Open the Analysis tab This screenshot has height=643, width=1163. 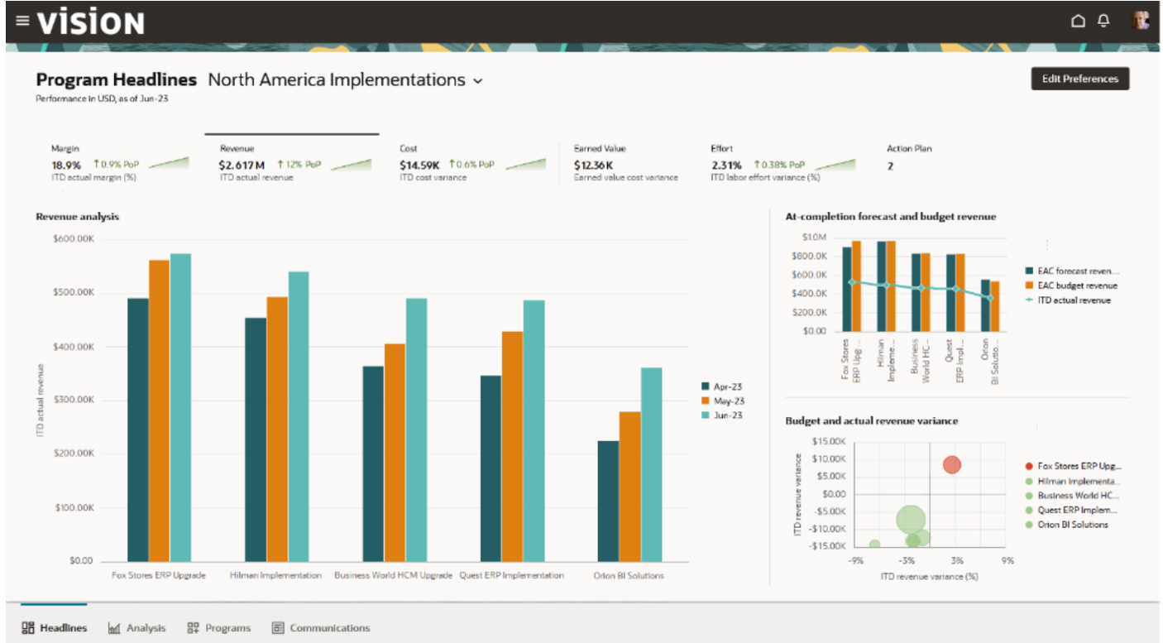point(136,628)
